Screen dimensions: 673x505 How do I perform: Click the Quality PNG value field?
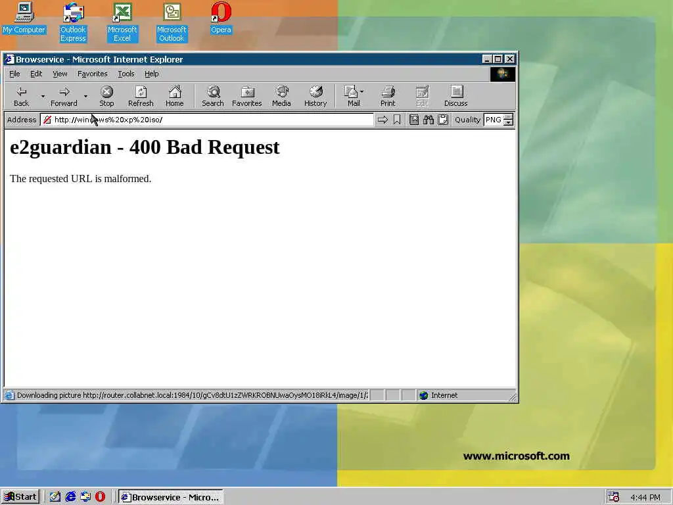tap(494, 120)
